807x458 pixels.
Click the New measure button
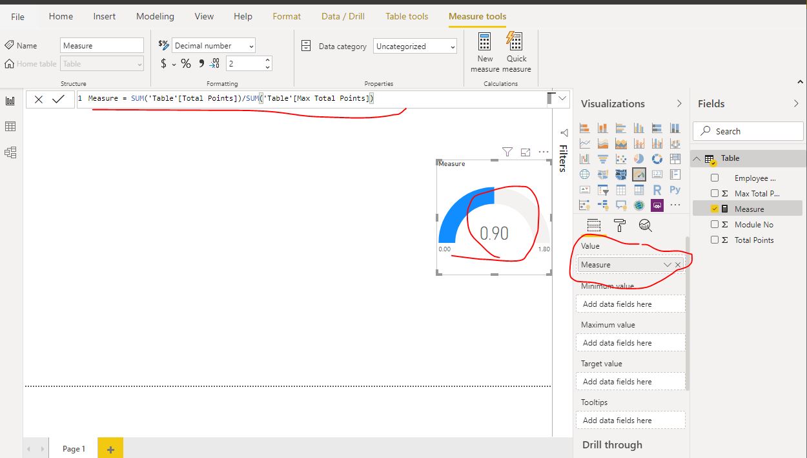pyautogui.click(x=485, y=52)
